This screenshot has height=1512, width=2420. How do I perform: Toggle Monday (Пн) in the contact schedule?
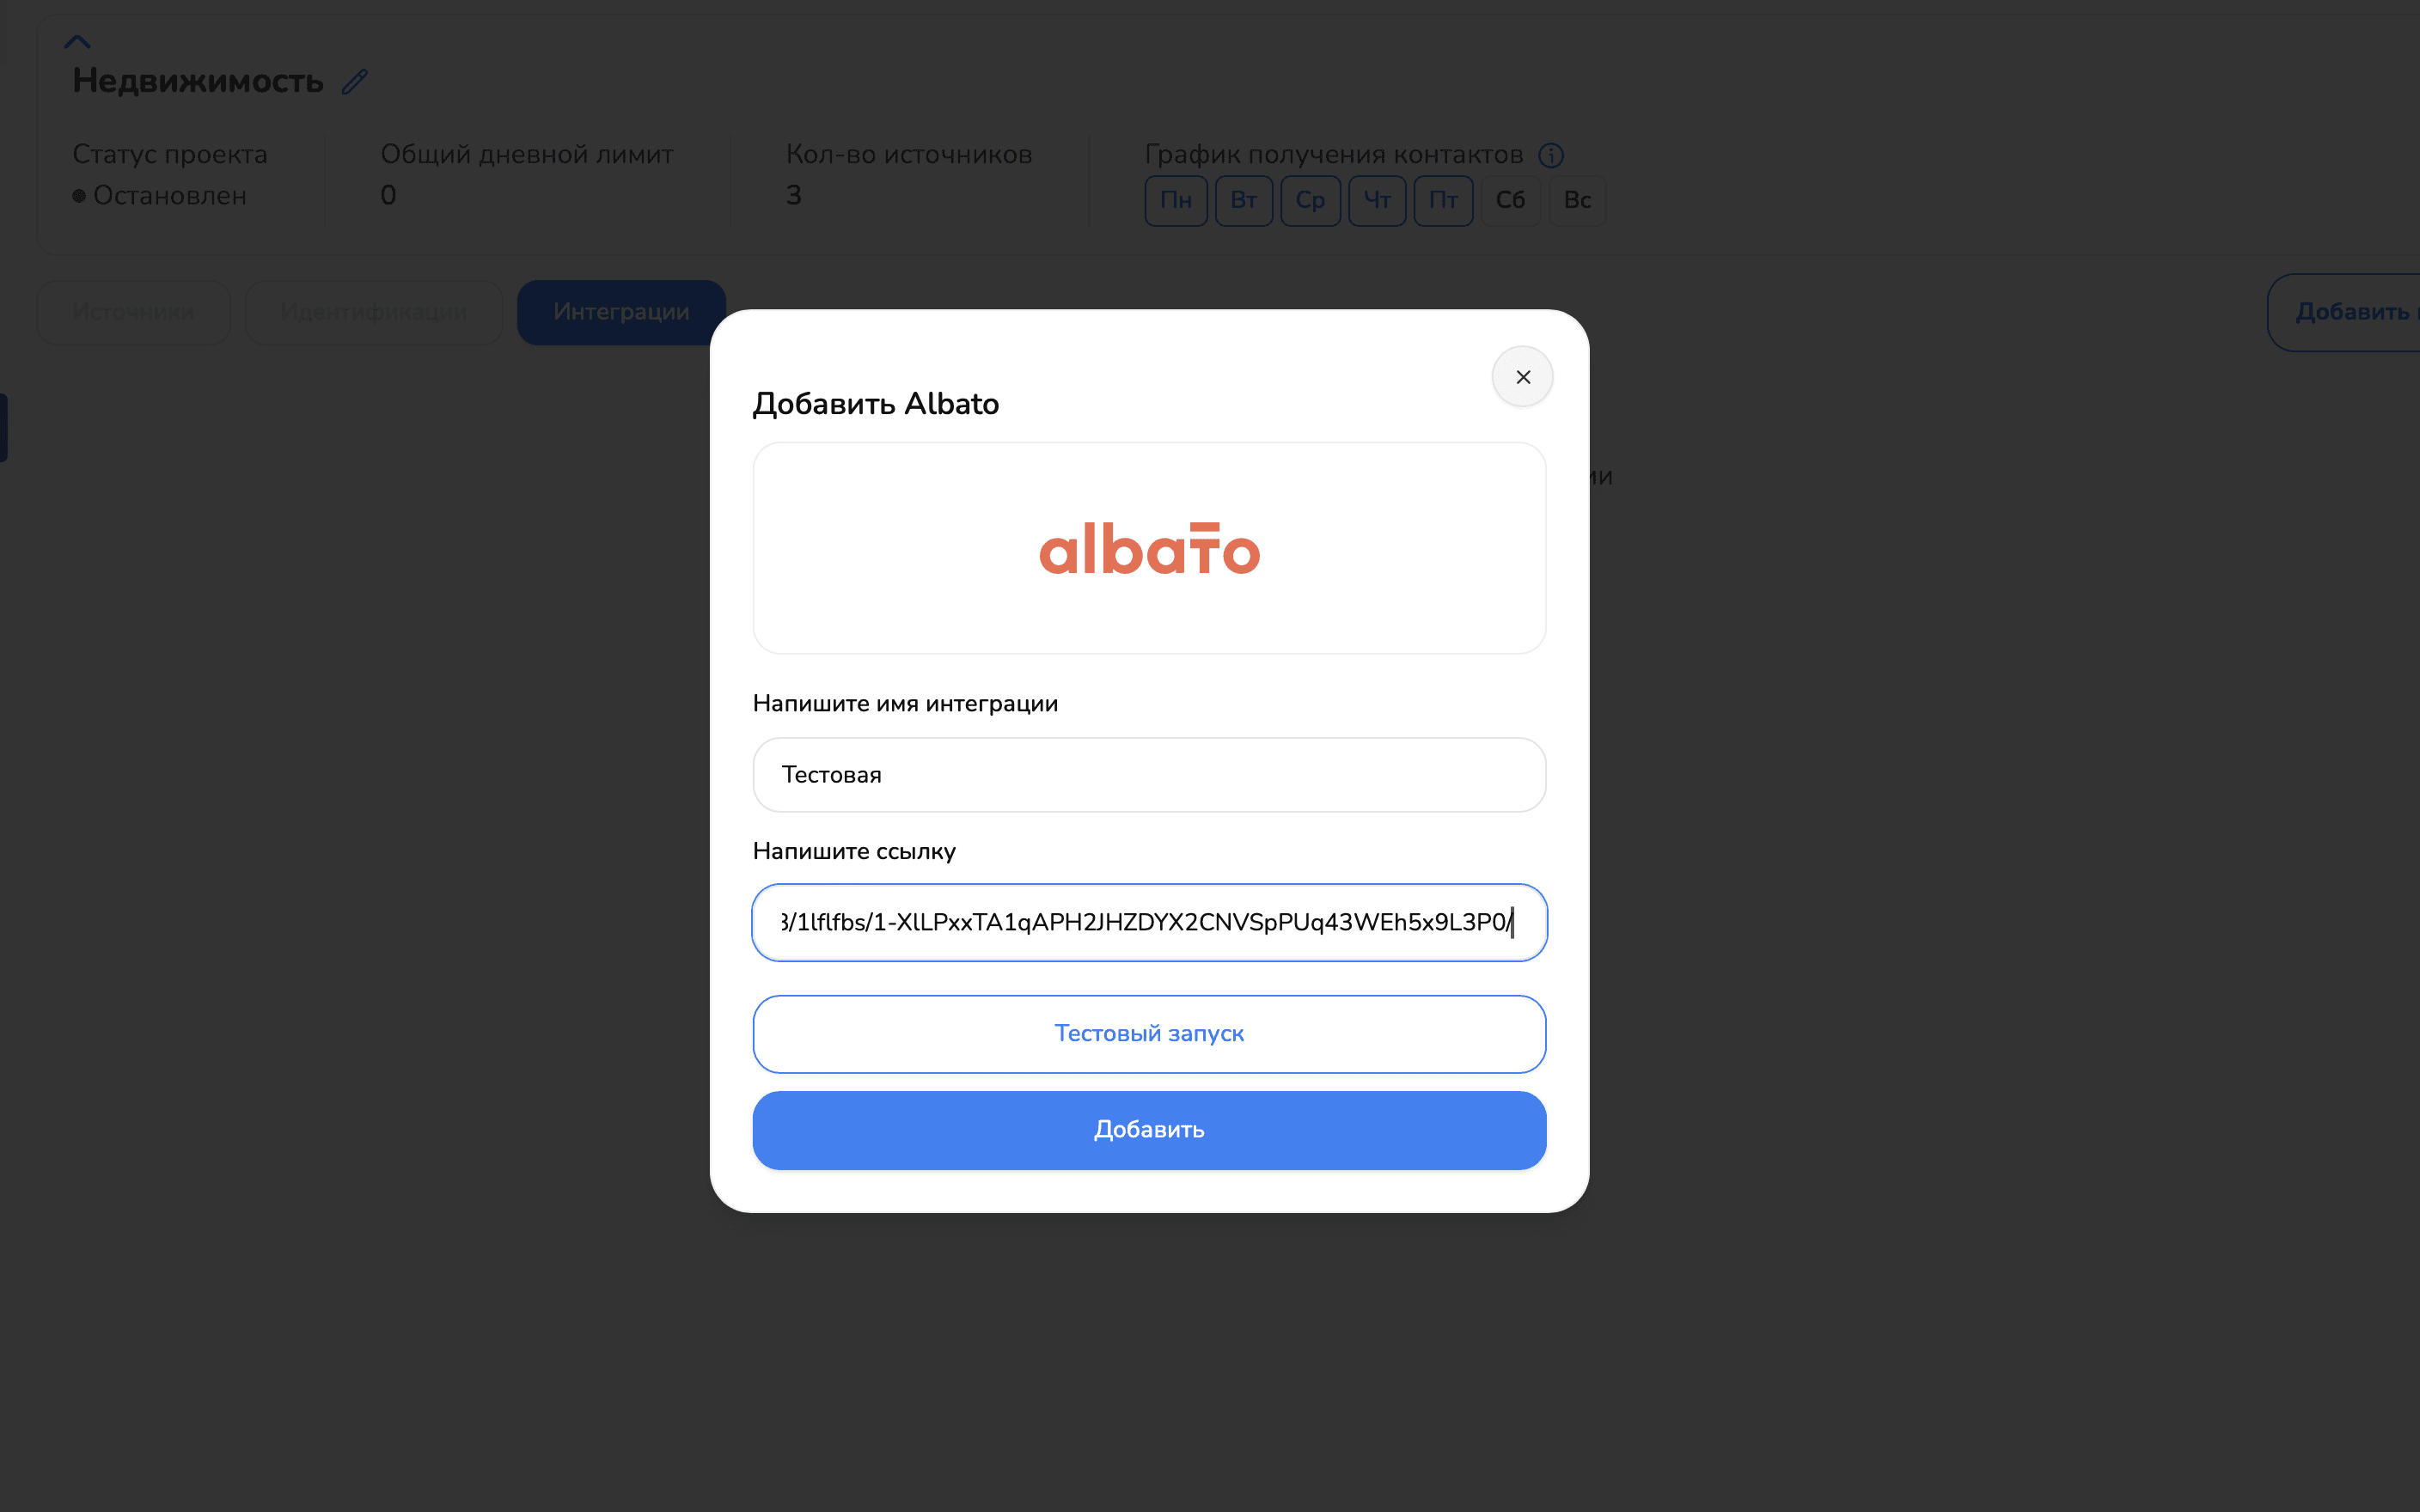pyautogui.click(x=1175, y=200)
